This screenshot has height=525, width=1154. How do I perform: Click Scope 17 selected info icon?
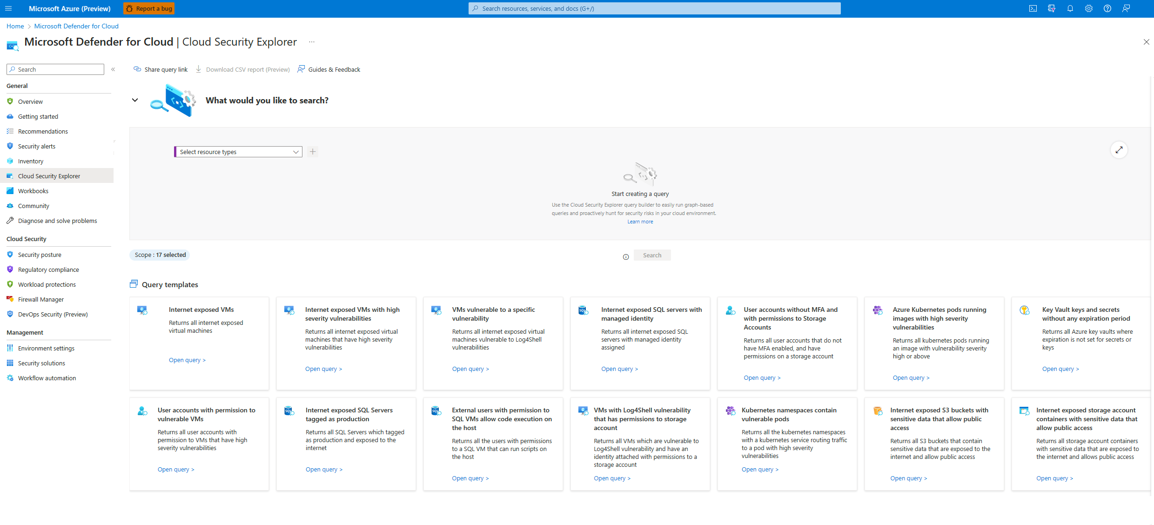click(x=626, y=256)
